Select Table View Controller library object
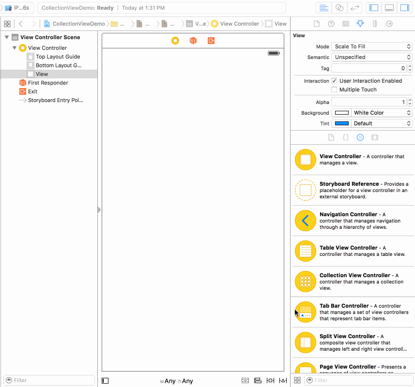Screen dimensions: 415x387 pyautogui.click(x=353, y=251)
